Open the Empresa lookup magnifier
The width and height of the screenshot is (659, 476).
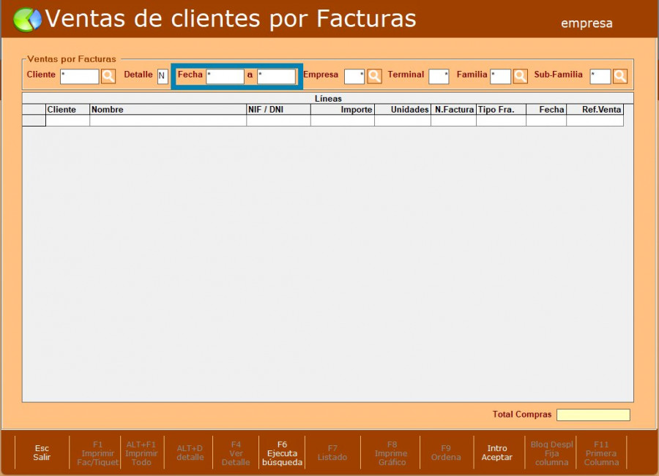(x=374, y=76)
